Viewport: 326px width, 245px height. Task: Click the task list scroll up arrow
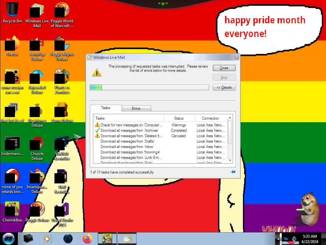coord(230,118)
